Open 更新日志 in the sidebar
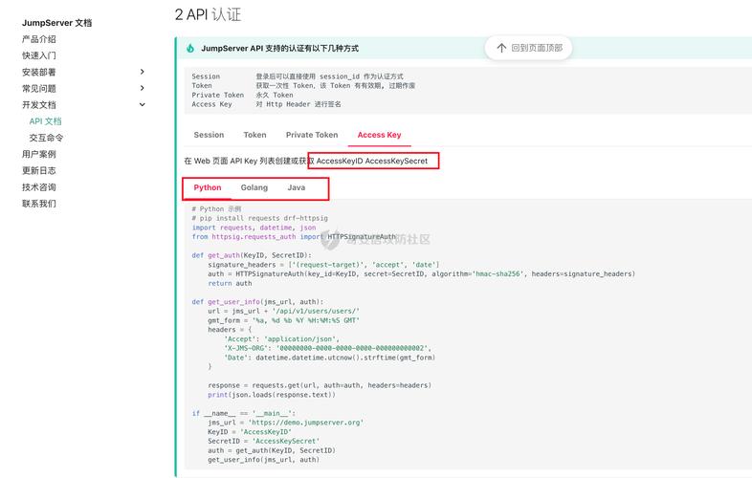This screenshot has width=752, height=478. click(39, 171)
